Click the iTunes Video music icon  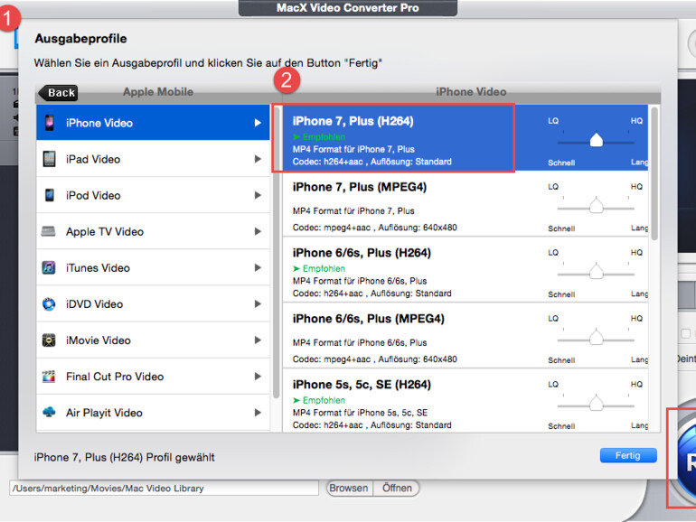point(49,267)
